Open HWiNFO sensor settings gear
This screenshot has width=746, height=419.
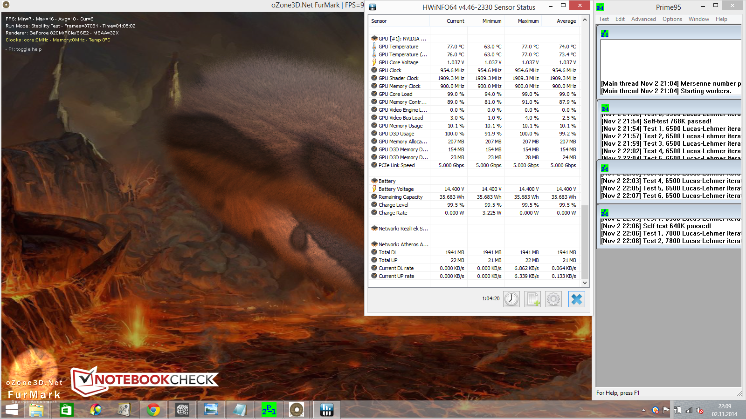click(x=553, y=299)
